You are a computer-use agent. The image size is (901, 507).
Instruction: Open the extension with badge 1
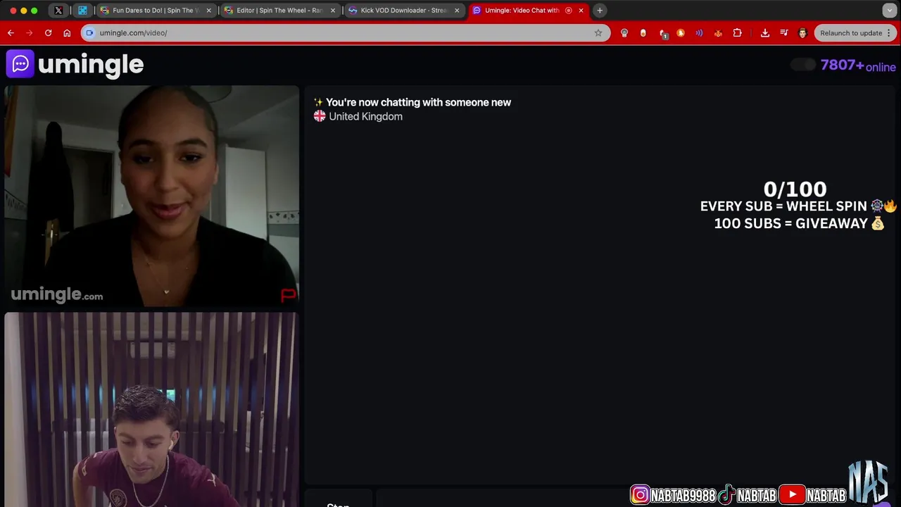pos(662,33)
